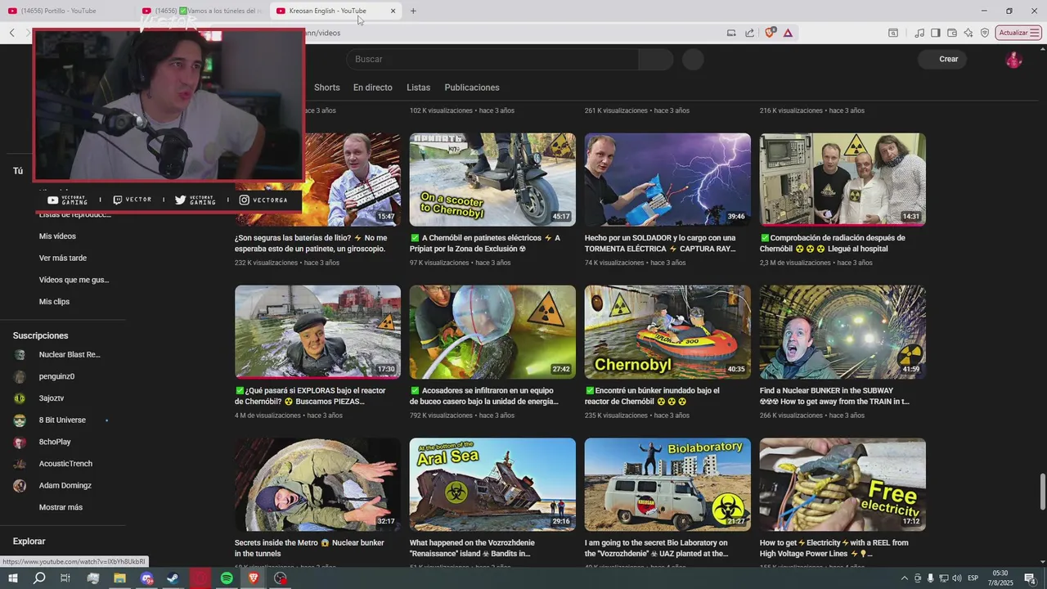Open a new browser tab with plus icon
The image size is (1047, 589).
pos(413,11)
